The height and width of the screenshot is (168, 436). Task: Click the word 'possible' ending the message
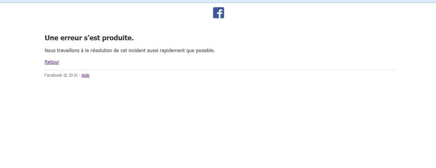(x=205, y=51)
